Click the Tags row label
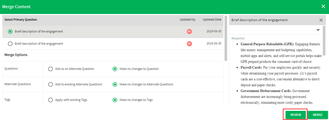The image size is (329, 120). click(7, 100)
